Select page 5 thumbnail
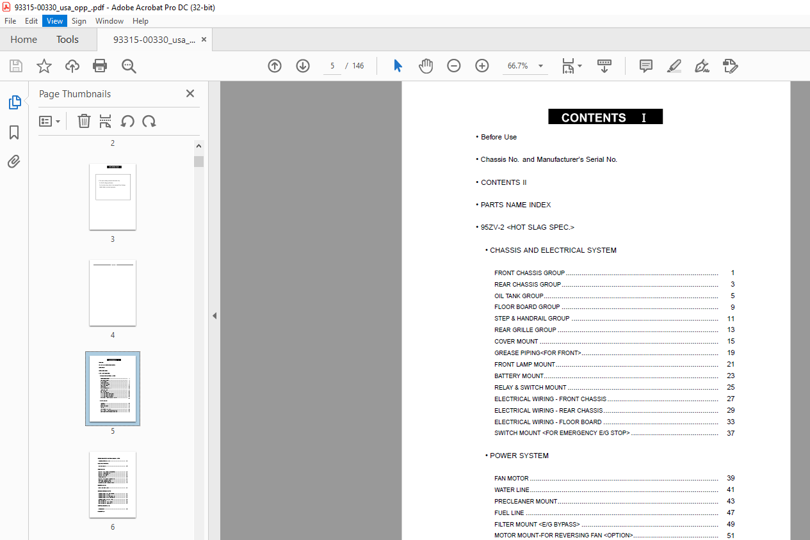The image size is (810, 540). (113, 388)
